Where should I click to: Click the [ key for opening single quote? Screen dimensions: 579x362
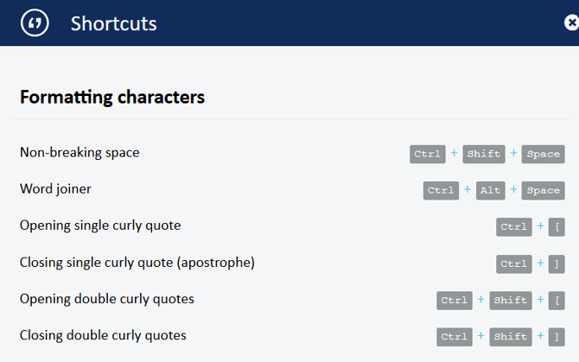coord(557,227)
